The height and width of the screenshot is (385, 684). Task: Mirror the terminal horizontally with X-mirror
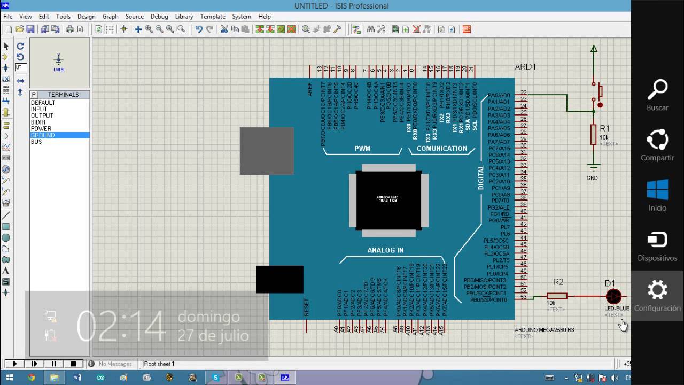(20, 81)
